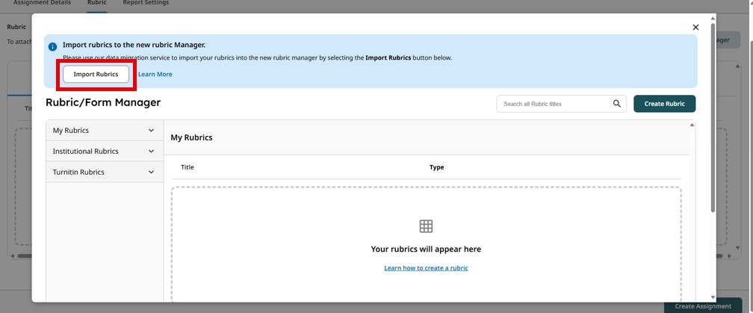This screenshot has height=313, width=753.
Task: Open the Learn More link
Action: click(x=155, y=75)
